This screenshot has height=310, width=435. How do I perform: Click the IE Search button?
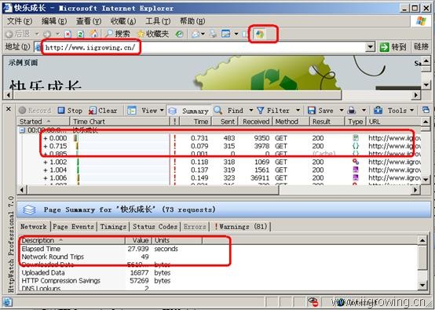click(118, 34)
